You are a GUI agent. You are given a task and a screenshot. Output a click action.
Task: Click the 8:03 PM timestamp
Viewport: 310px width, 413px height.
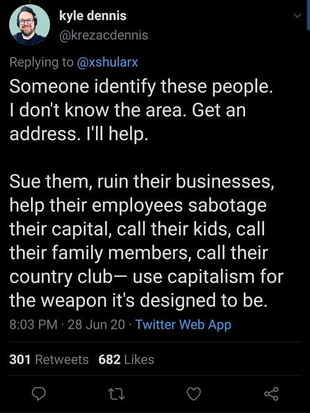point(33,324)
